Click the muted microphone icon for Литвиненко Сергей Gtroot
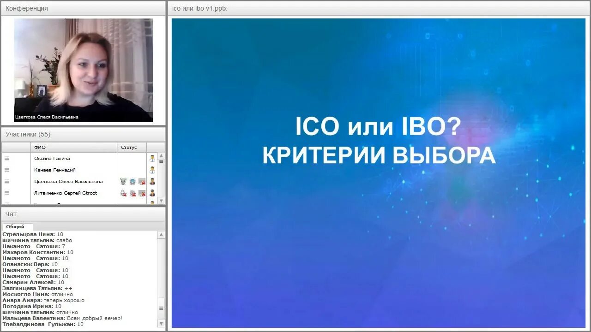This screenshot has height=332, width=591. tap(124, 193)
